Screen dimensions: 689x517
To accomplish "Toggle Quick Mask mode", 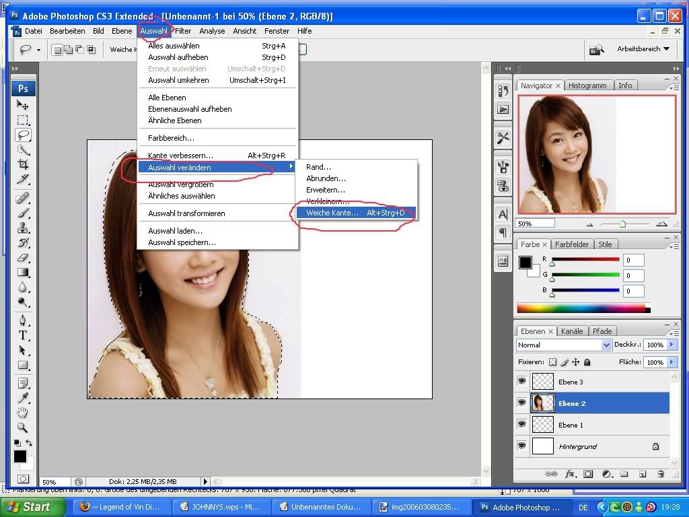I will (x=24, y=479).
